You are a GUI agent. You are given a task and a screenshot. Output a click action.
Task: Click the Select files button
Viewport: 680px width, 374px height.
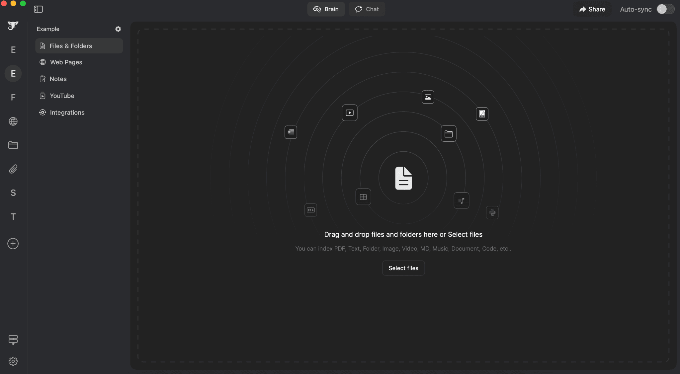403,268
